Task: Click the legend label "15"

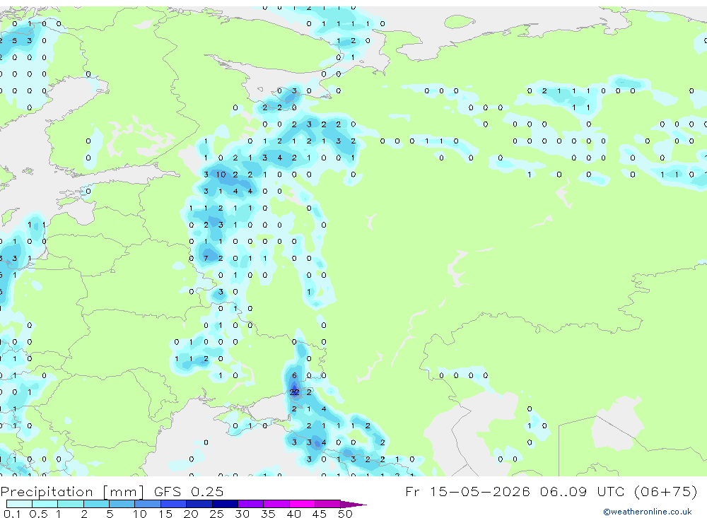Action: [x=165, y=514]
